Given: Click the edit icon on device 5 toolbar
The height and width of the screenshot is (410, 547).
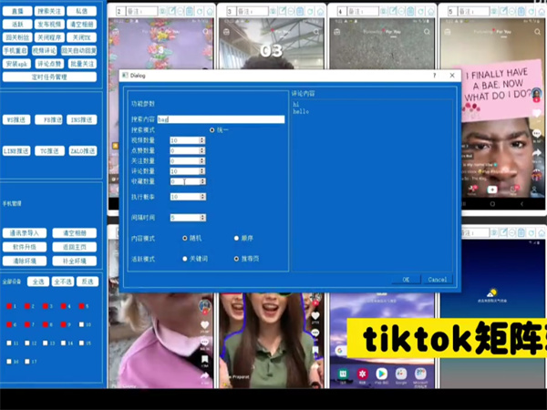Looking at the screenshot, I should (x=503, y=11).
